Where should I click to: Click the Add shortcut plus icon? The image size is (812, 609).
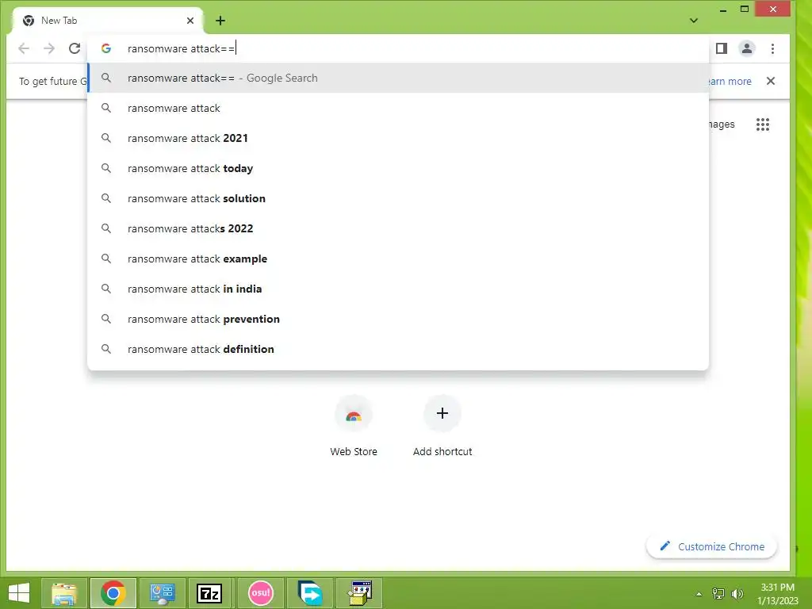(442, 413)
